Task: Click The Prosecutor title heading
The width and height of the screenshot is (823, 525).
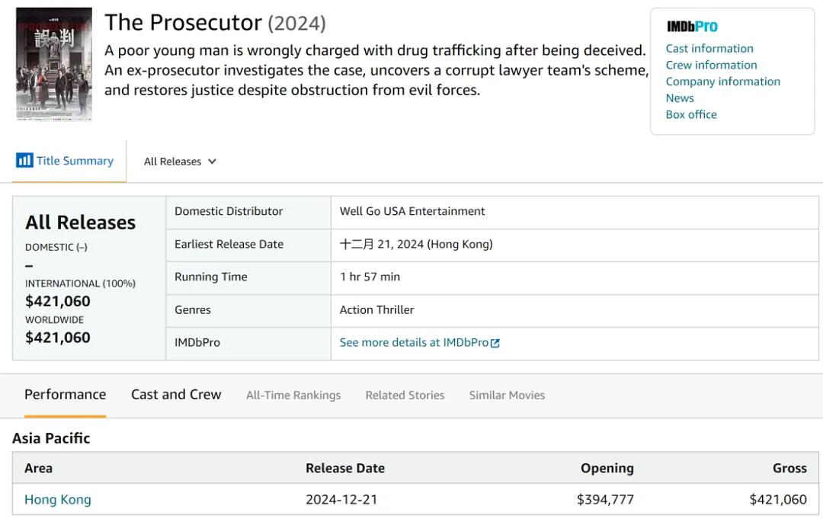Action: [x=183, y=23]
